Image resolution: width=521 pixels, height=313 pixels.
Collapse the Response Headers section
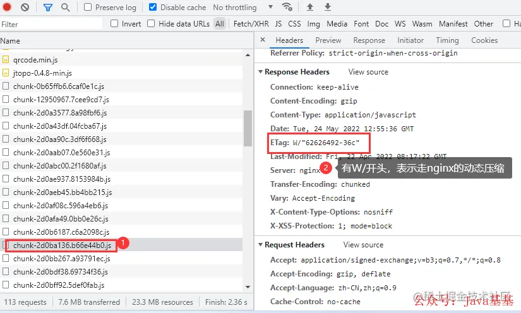(260, 72)
